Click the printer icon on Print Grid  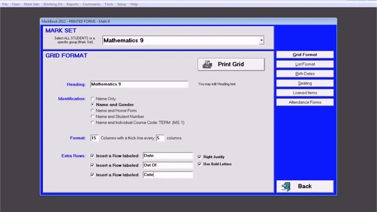[x=207, y=64]
